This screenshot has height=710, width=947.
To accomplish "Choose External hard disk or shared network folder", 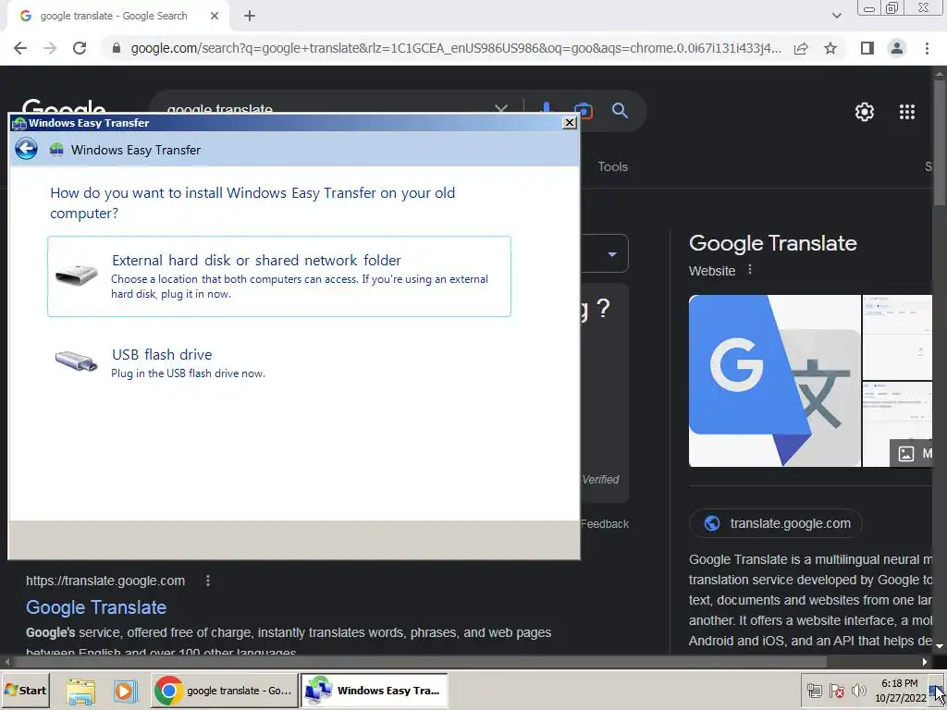I will tap(279, 276).
